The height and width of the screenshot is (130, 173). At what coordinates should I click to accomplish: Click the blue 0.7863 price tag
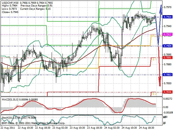click(x=168, y=75)
